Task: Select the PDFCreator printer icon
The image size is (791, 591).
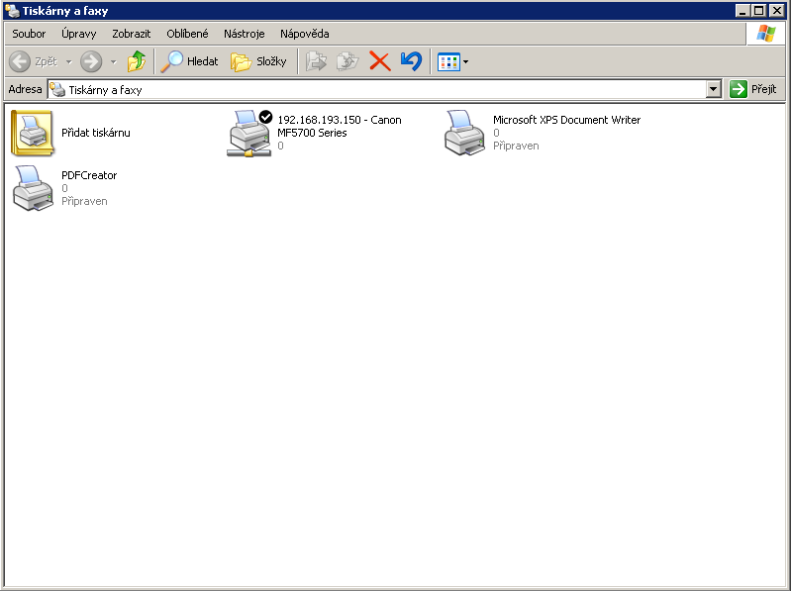Action: pos(33,188)
